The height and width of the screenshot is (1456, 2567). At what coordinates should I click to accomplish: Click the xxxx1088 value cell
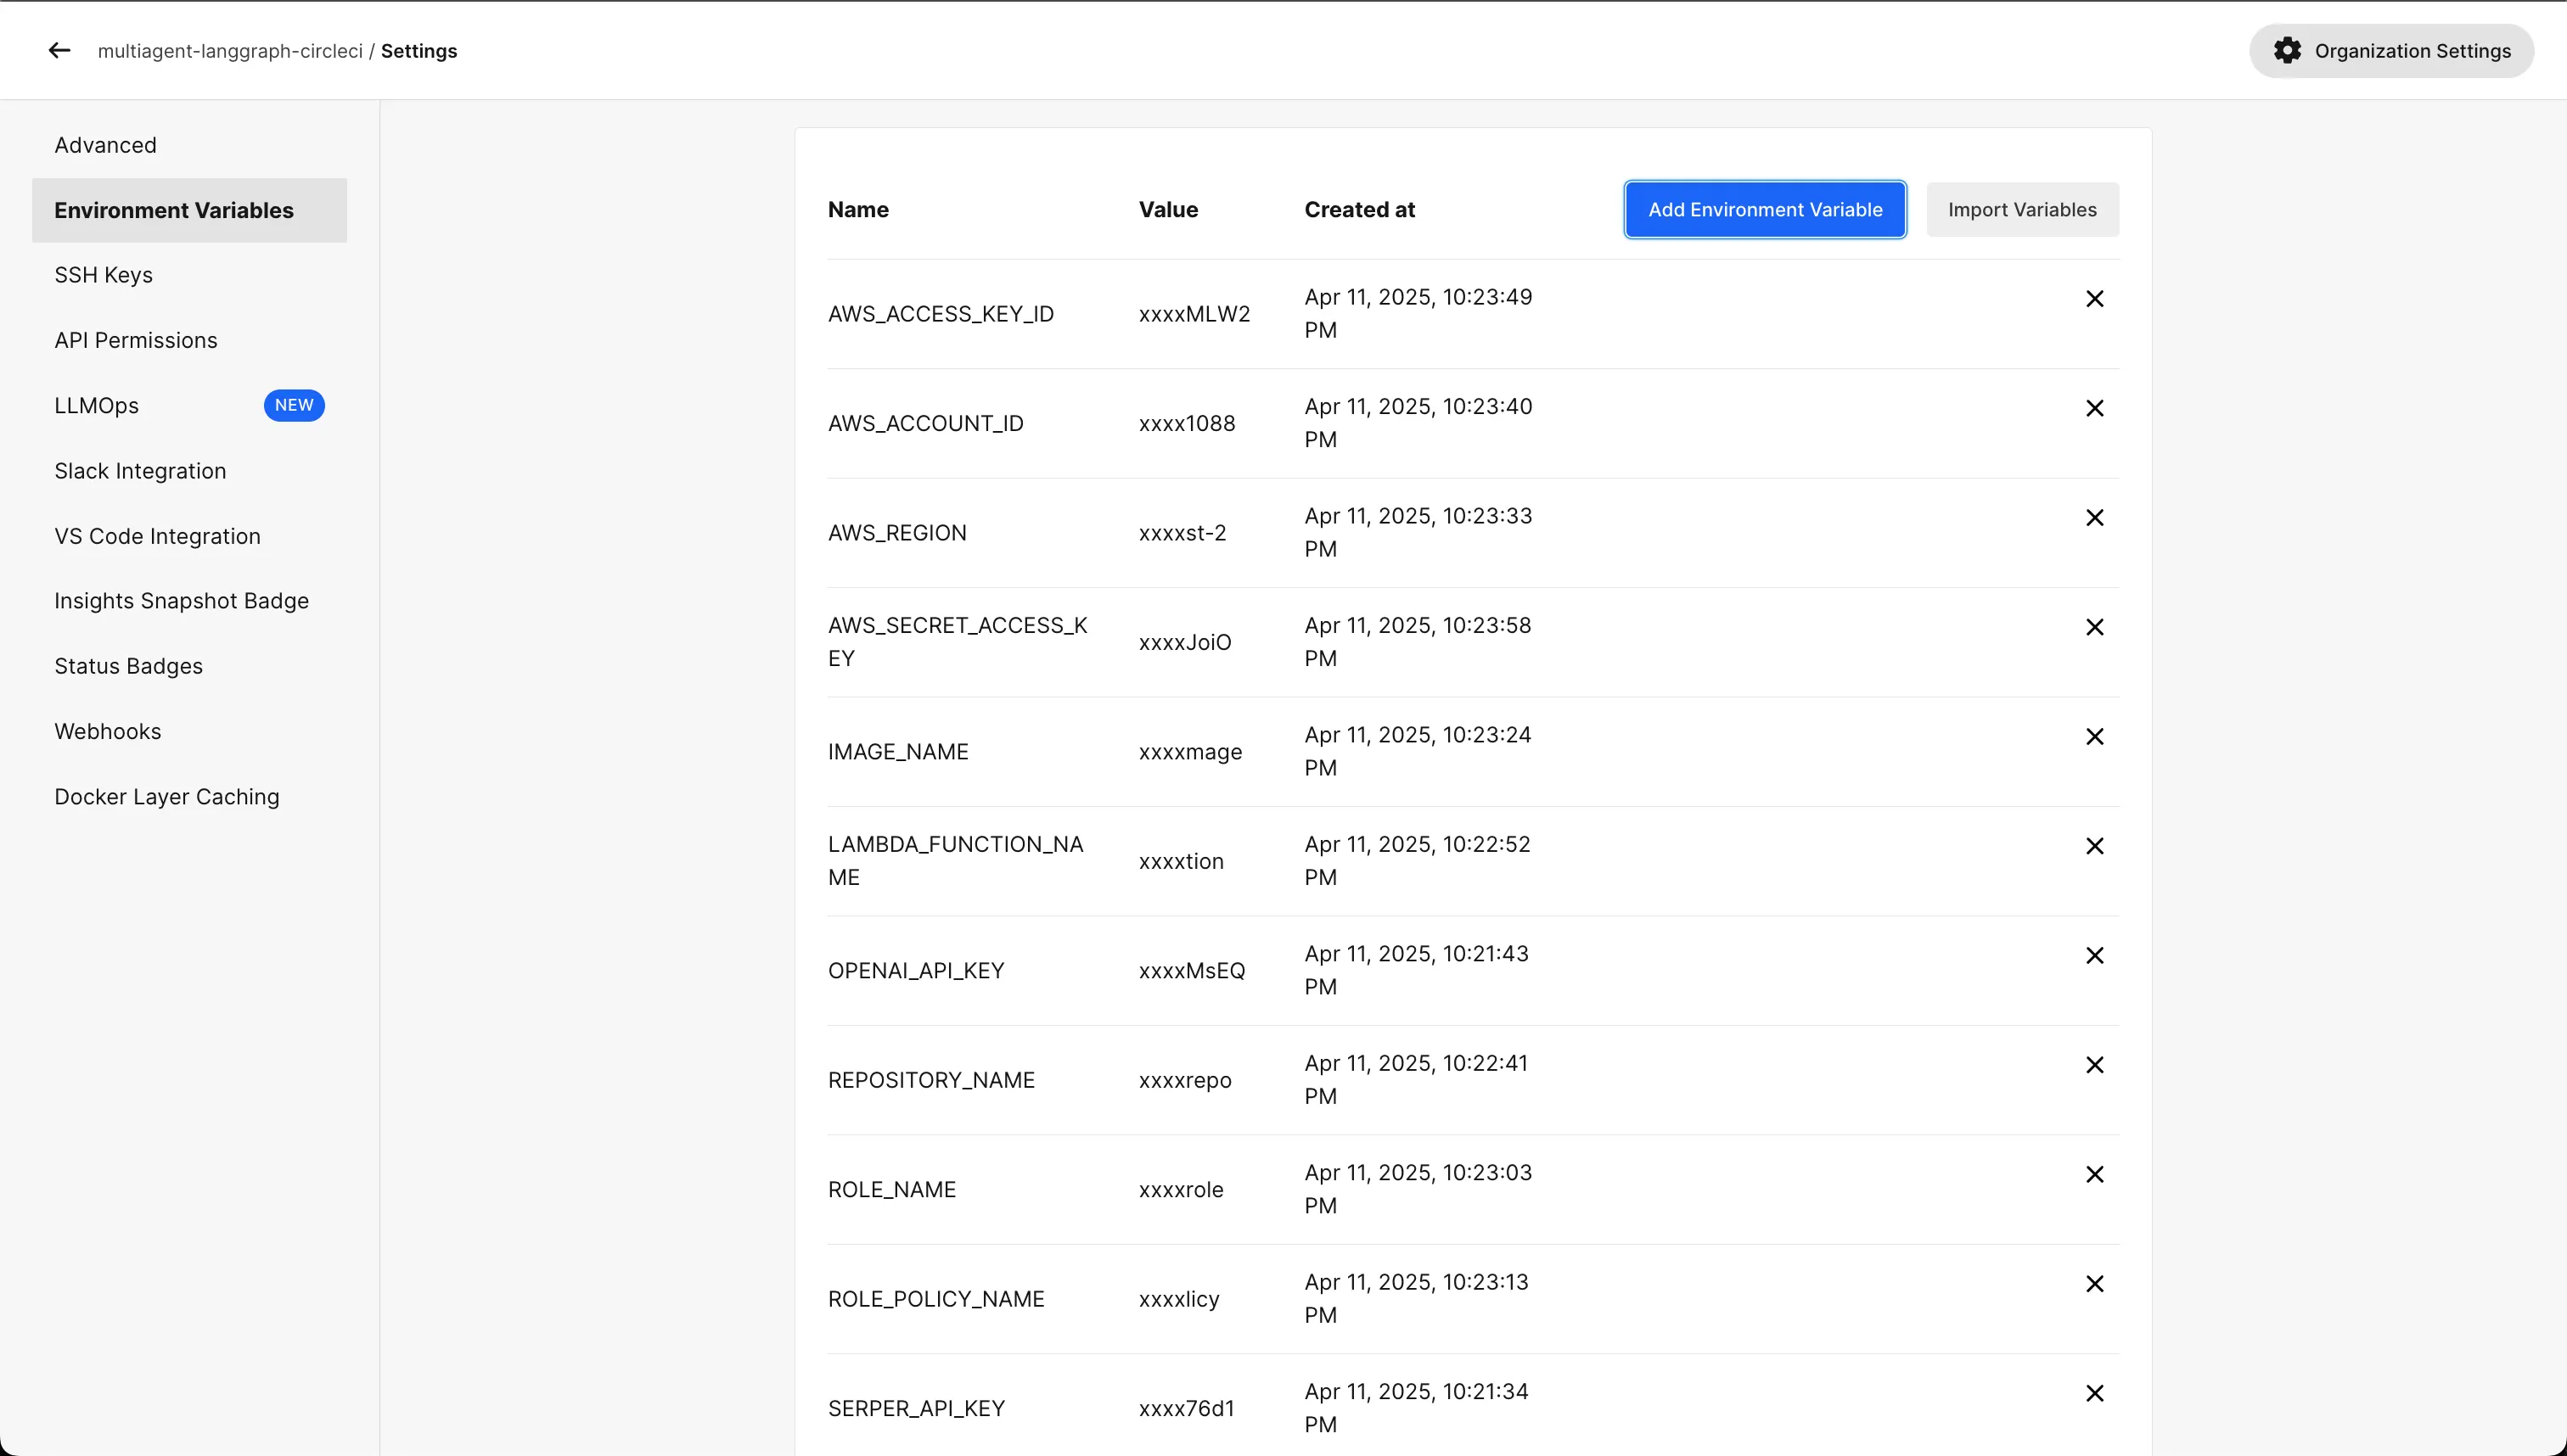click(1187, 423)
